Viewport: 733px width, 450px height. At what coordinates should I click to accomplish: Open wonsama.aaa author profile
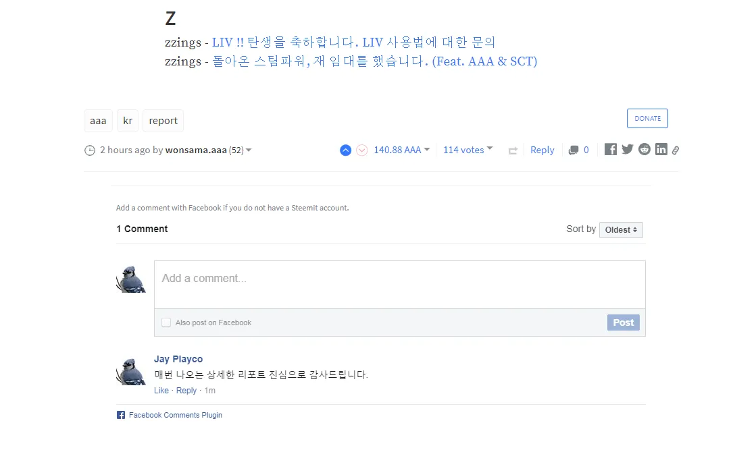[196, 150]
